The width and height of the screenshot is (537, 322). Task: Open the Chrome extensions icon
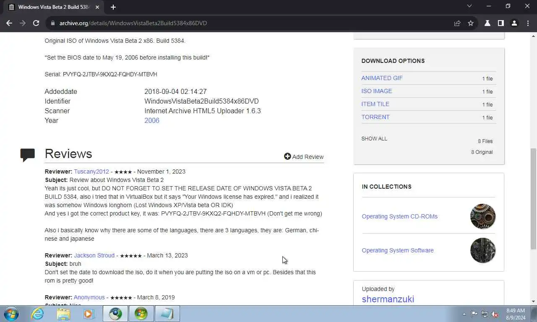click(487, 23)
